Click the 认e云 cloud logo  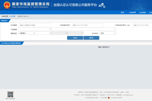[x=102, y=5]
